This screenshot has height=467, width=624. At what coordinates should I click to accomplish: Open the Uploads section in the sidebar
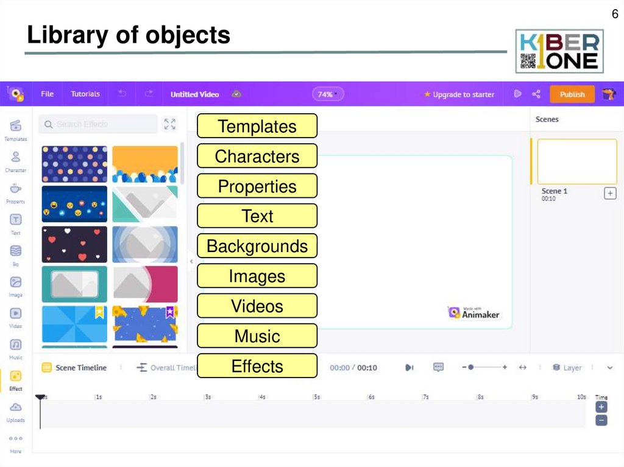(15, 412)
